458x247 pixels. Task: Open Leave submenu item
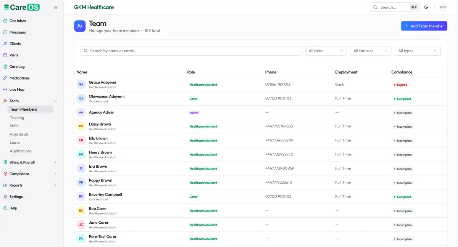click(x=15, y=143)
